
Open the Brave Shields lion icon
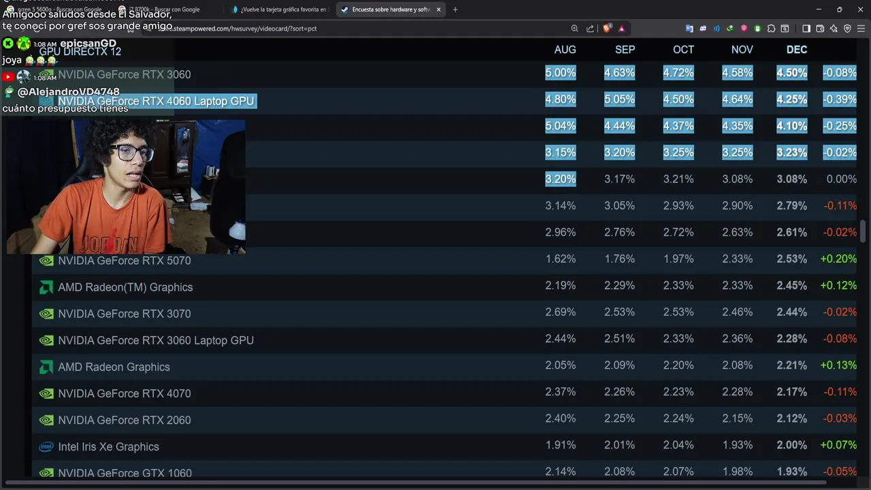click(x=607, y=29)
